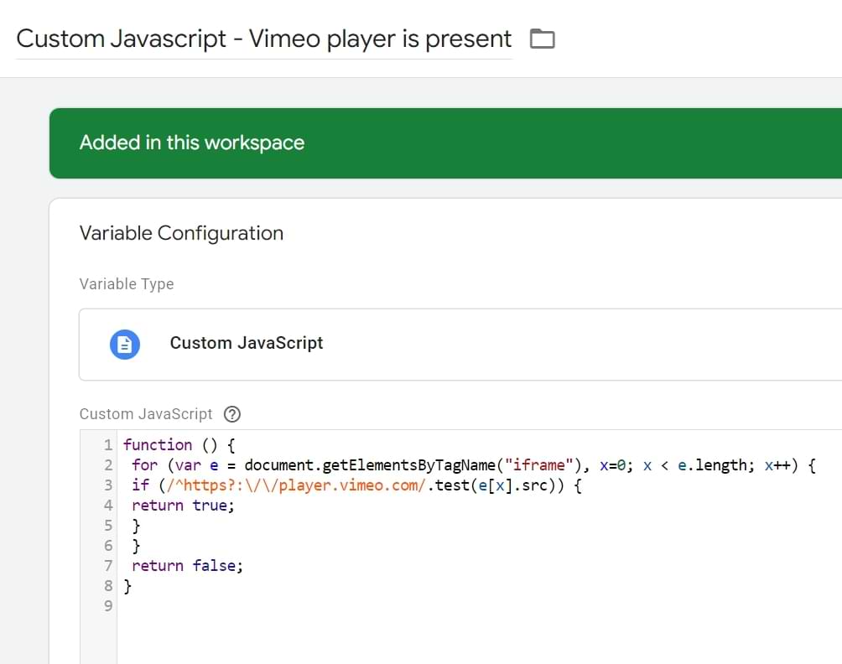Click line number 1 in the editor gutter
The width and height of the screenshot is (842, 664).
pos(108,445)
